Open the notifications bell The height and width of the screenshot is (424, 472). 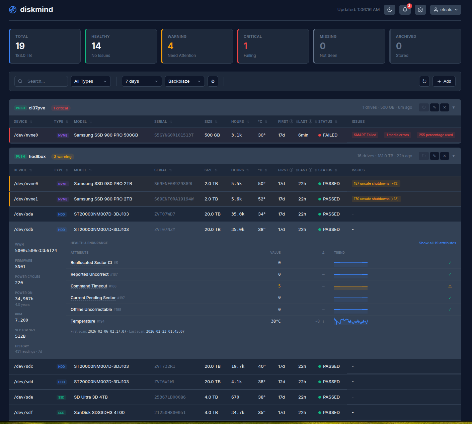pyautogui.click(x=405, y=10)
